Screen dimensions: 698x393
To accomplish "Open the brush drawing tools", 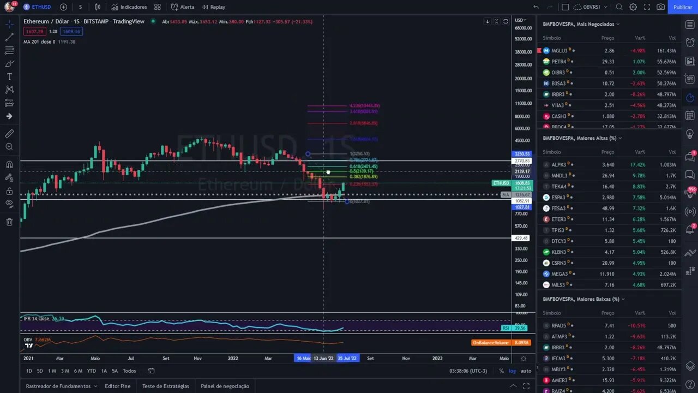I will point(9,63).
